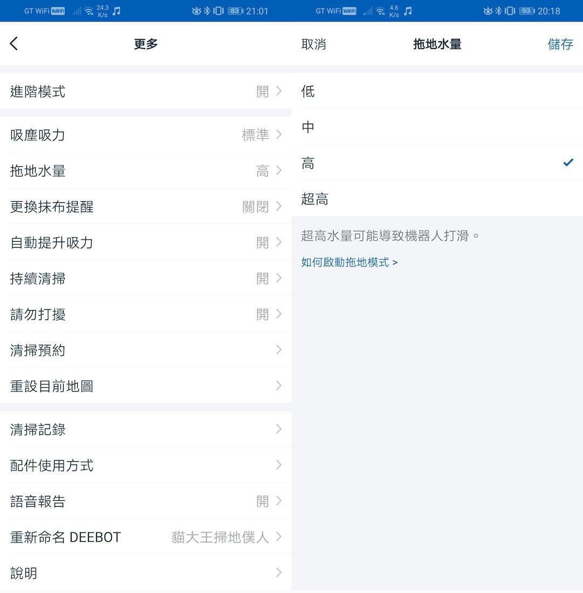Open 更換抹布提醒 setting
Viewport: 583px width, 593px height.
[146, 207]
